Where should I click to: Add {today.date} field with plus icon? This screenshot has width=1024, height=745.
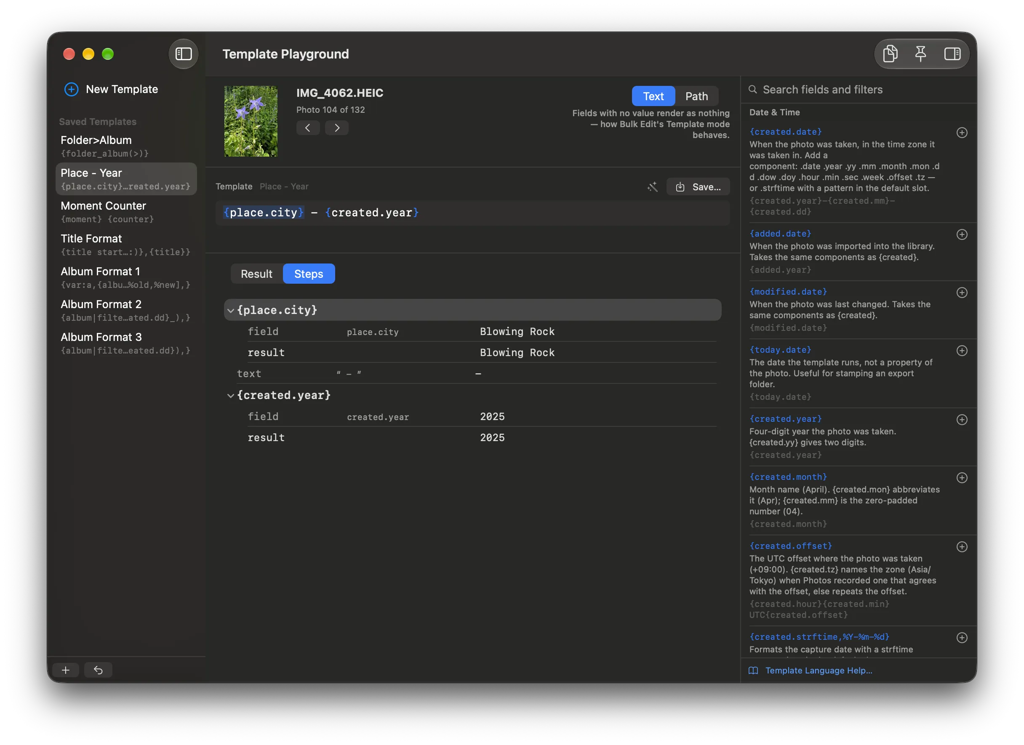(962, 351)
